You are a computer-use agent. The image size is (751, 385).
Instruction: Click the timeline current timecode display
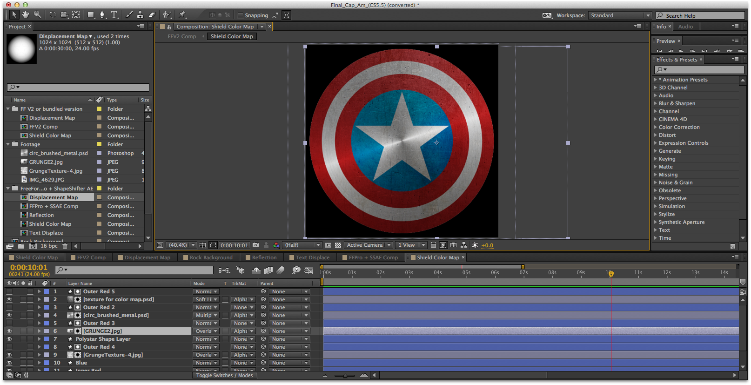pyautogui.click(x=29, y=267)
